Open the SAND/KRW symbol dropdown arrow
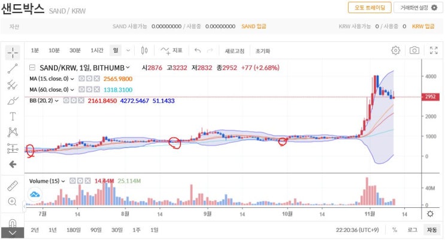445x245 pixels. pyautogui.click(x=128, y=68)
